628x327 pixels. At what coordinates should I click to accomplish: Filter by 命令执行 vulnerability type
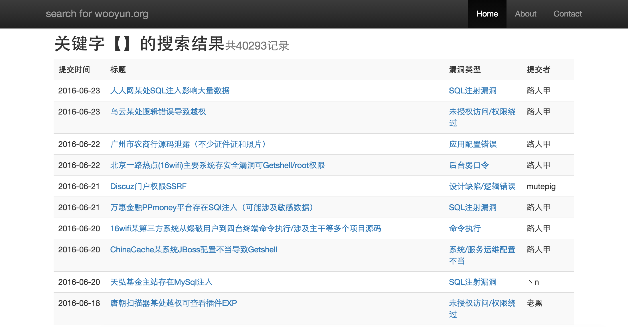pos(465,229)
